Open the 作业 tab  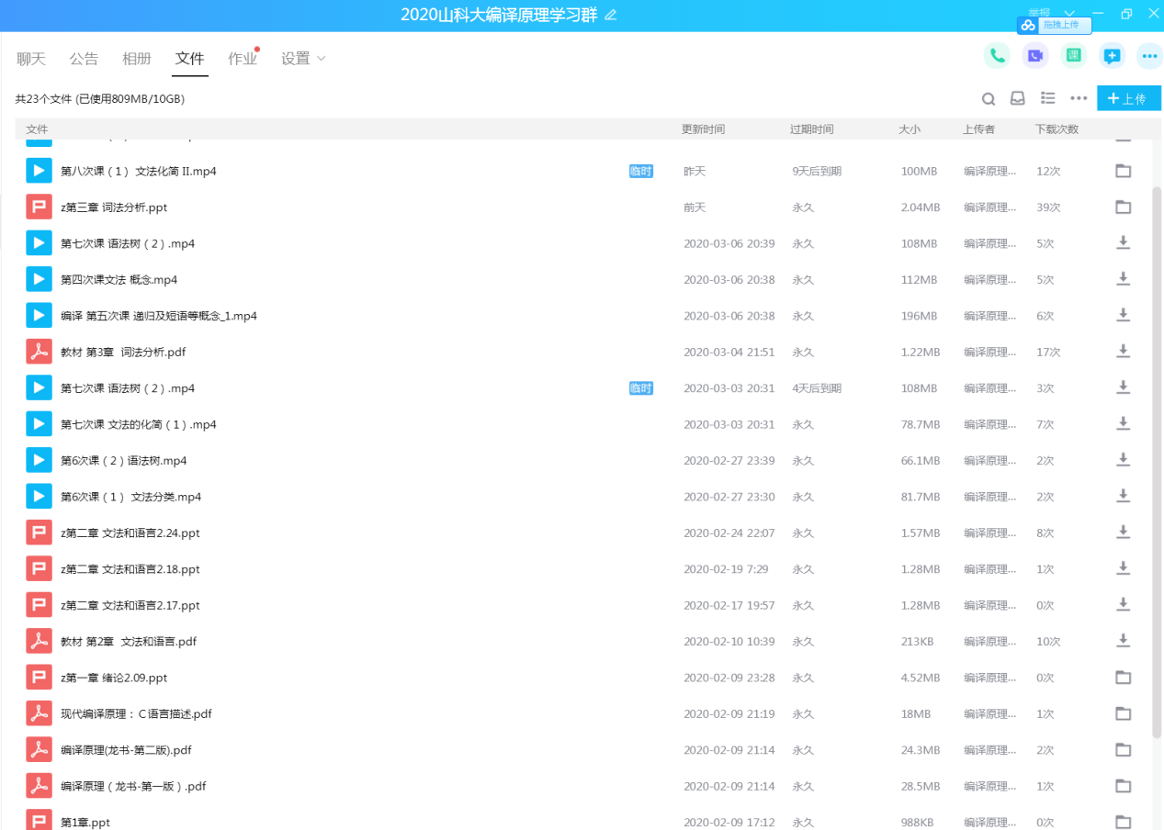pyautogui.click(x=243, y=59)
